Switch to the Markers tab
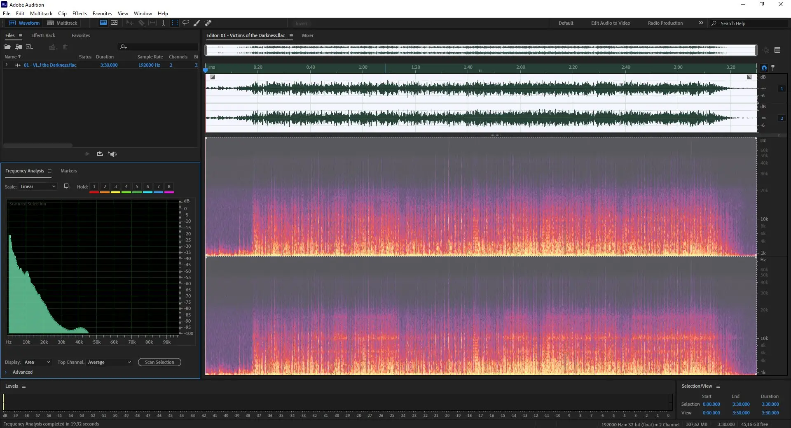The height and width of the screenshot is (428, 791). tap(68, 171)
